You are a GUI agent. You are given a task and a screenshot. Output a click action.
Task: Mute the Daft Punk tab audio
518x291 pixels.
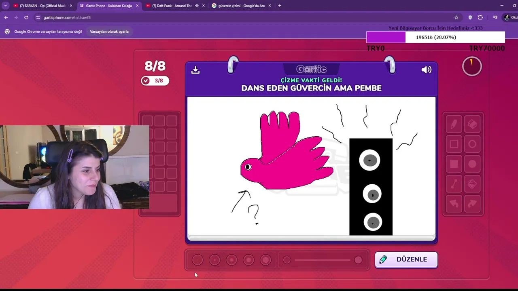pyautogui.click(x=197, y=6)
